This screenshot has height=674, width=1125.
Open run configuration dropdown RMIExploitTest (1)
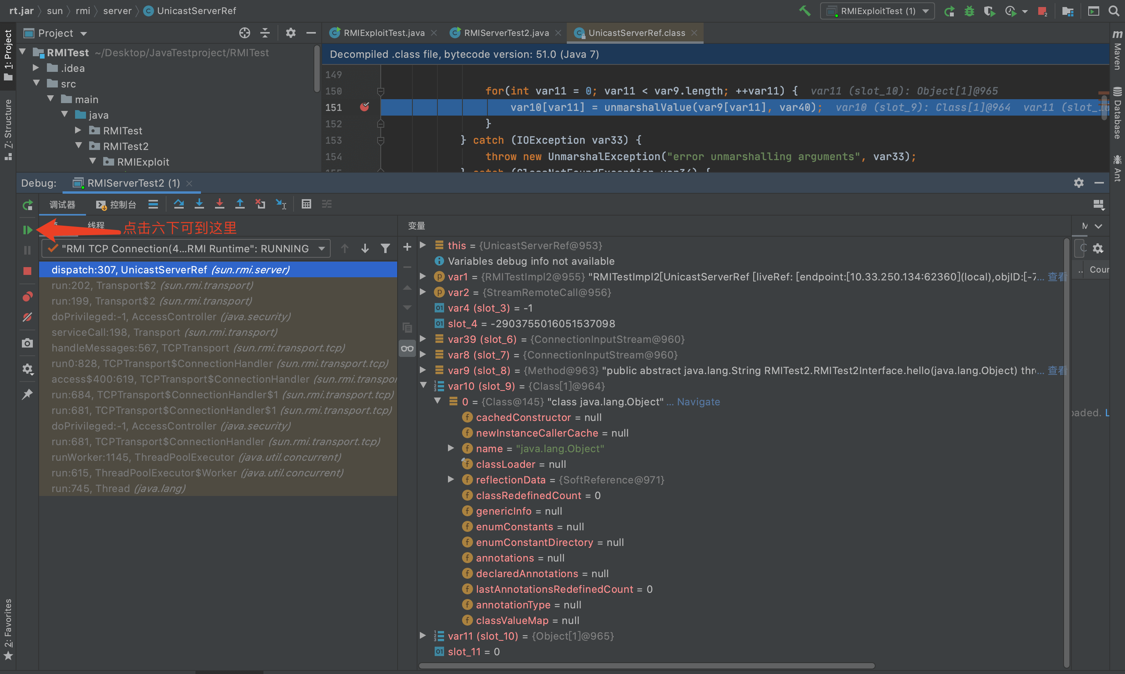[877, 11]
